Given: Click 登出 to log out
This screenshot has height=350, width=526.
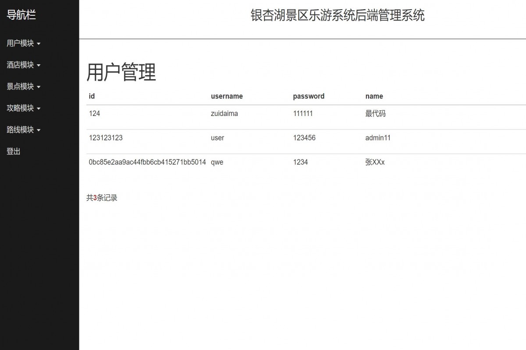Looking at the screenshot, I should [13, 151].
